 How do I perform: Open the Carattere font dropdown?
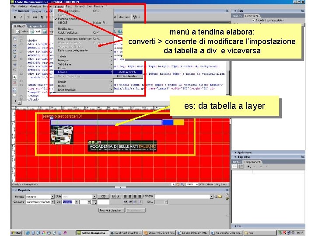coord(52,202)
